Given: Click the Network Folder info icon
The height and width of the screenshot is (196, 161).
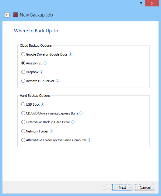Looking at the screenshot, I should click(x=51, y=131).
